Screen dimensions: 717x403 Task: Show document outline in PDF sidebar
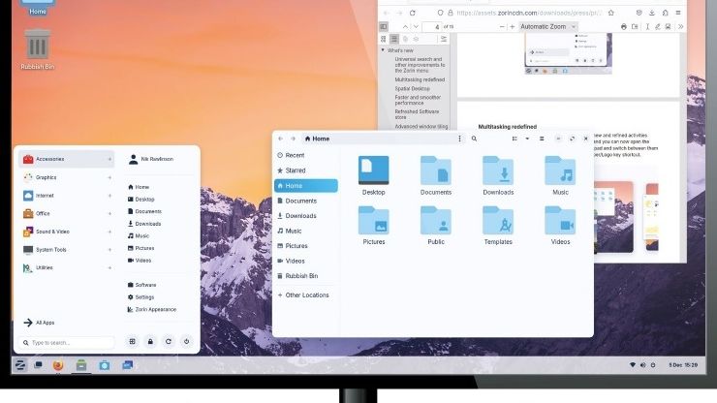point(393,40)
